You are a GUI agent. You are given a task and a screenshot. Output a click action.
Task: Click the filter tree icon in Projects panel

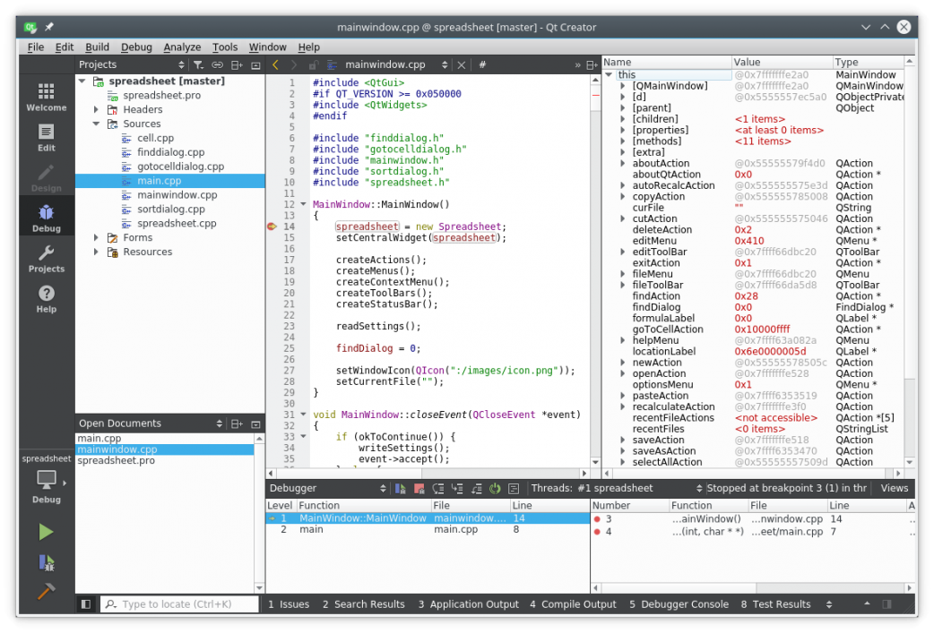click(198, 64)
